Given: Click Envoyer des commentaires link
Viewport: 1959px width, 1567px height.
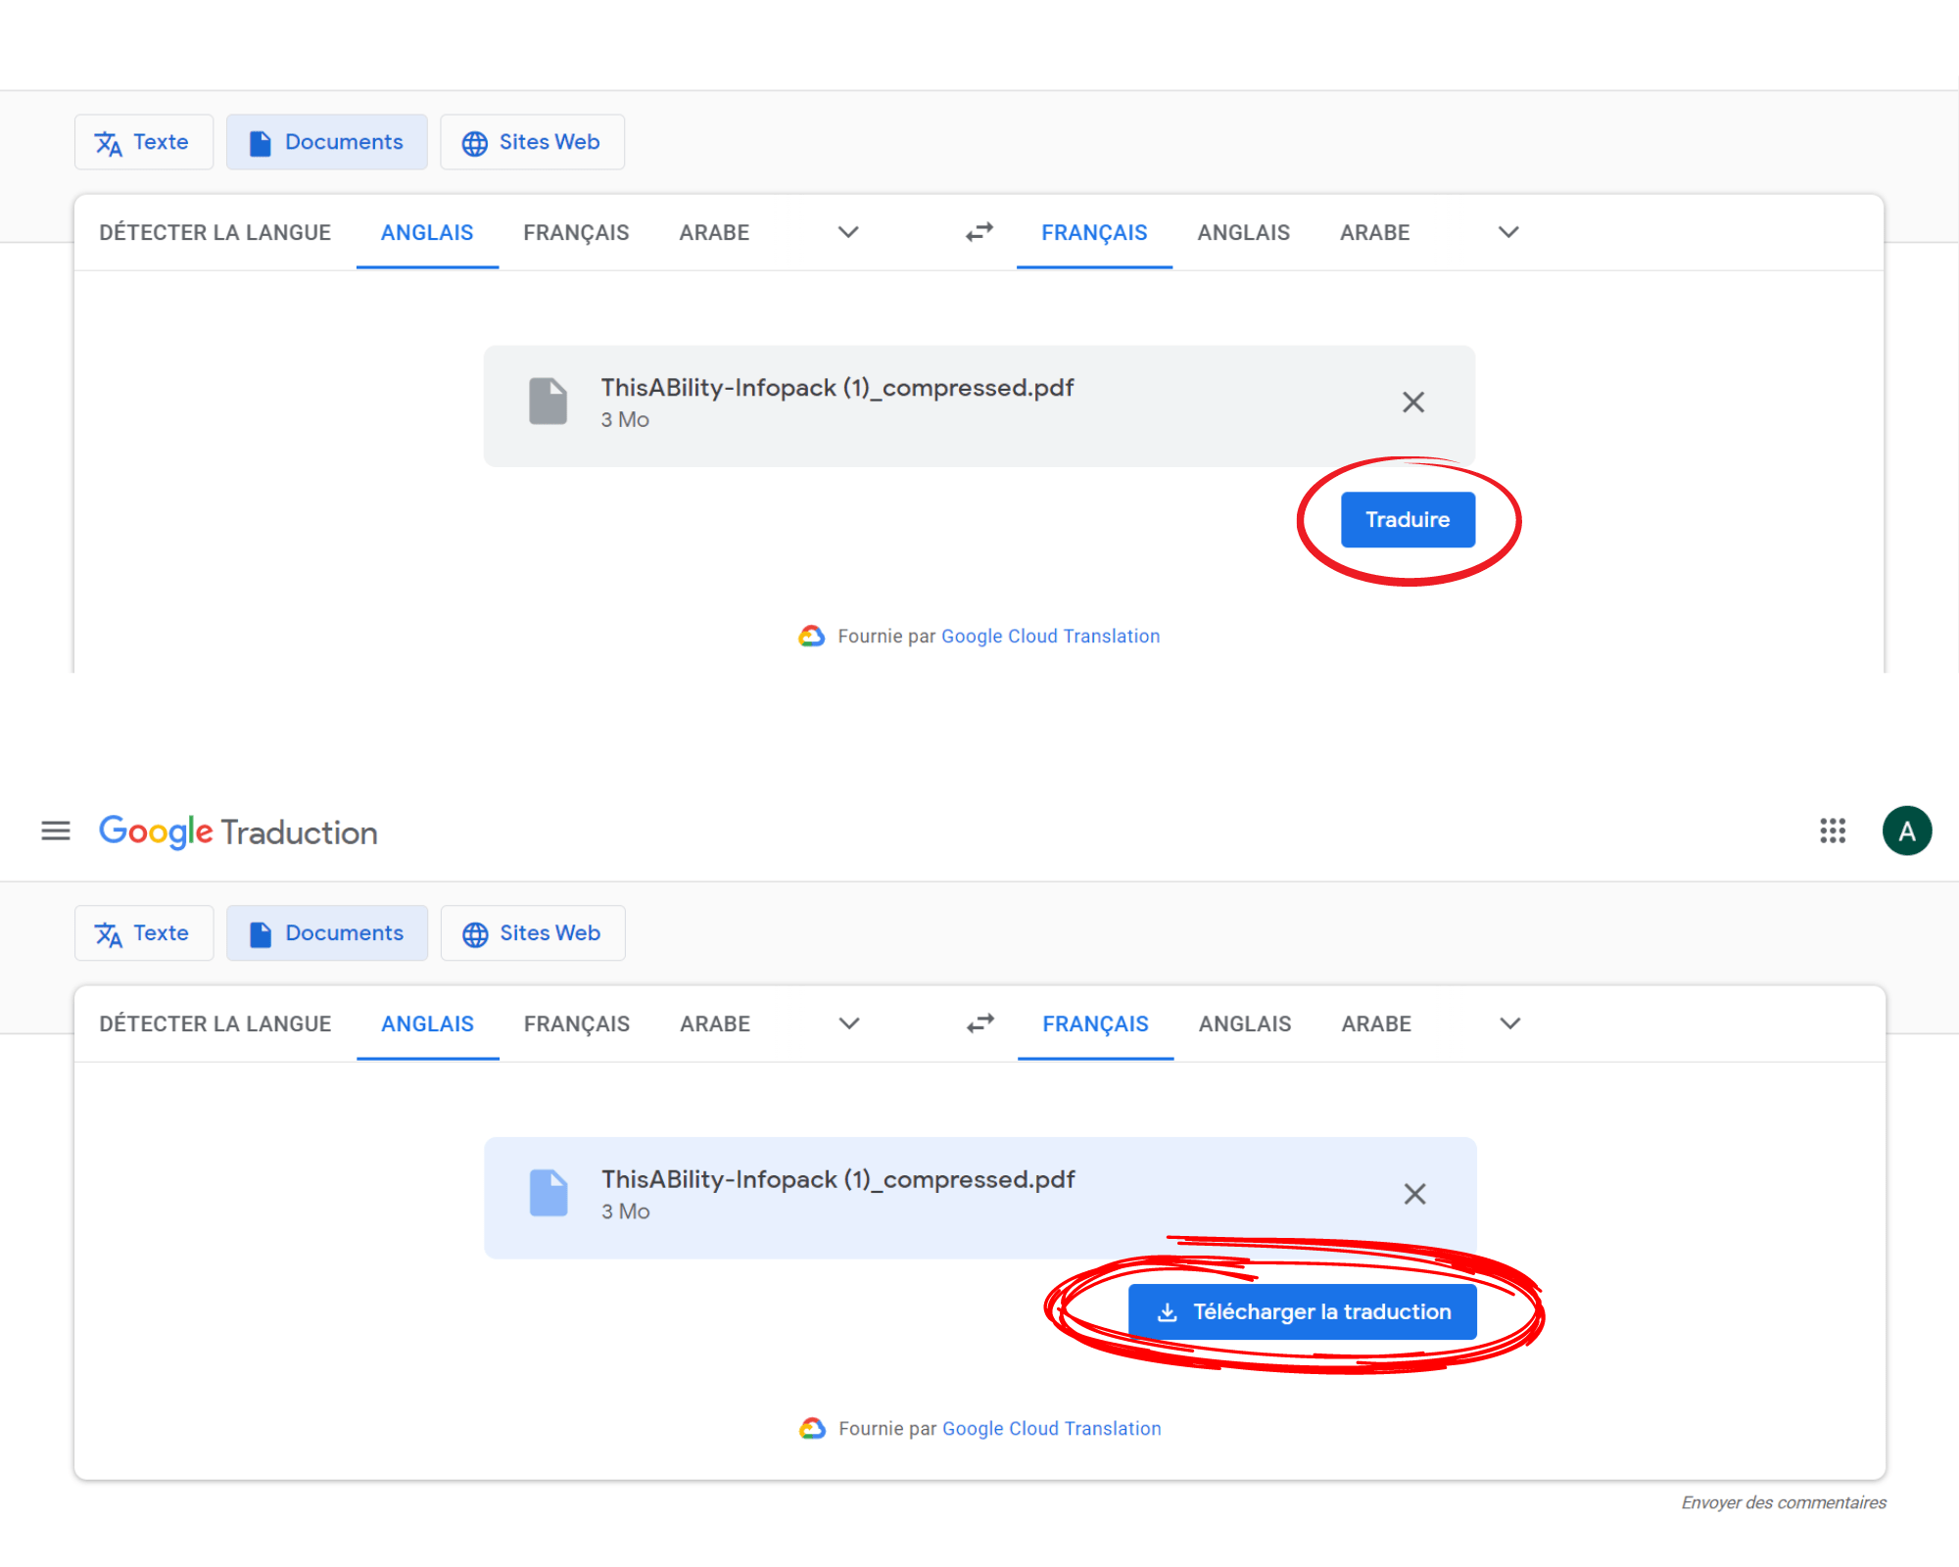Looking at the screenshot, I should [x=1784, y=1502].
